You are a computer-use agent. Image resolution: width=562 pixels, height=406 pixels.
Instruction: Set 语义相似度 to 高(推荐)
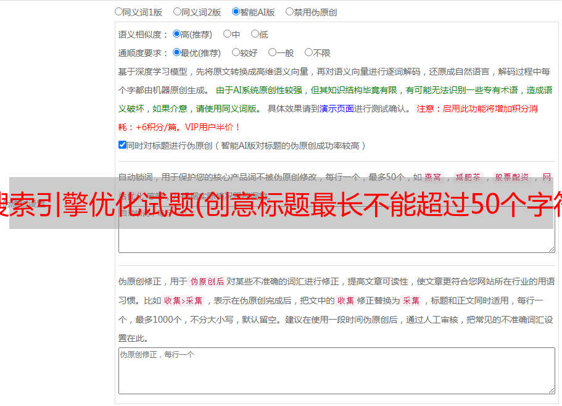(x=176, y=34)
